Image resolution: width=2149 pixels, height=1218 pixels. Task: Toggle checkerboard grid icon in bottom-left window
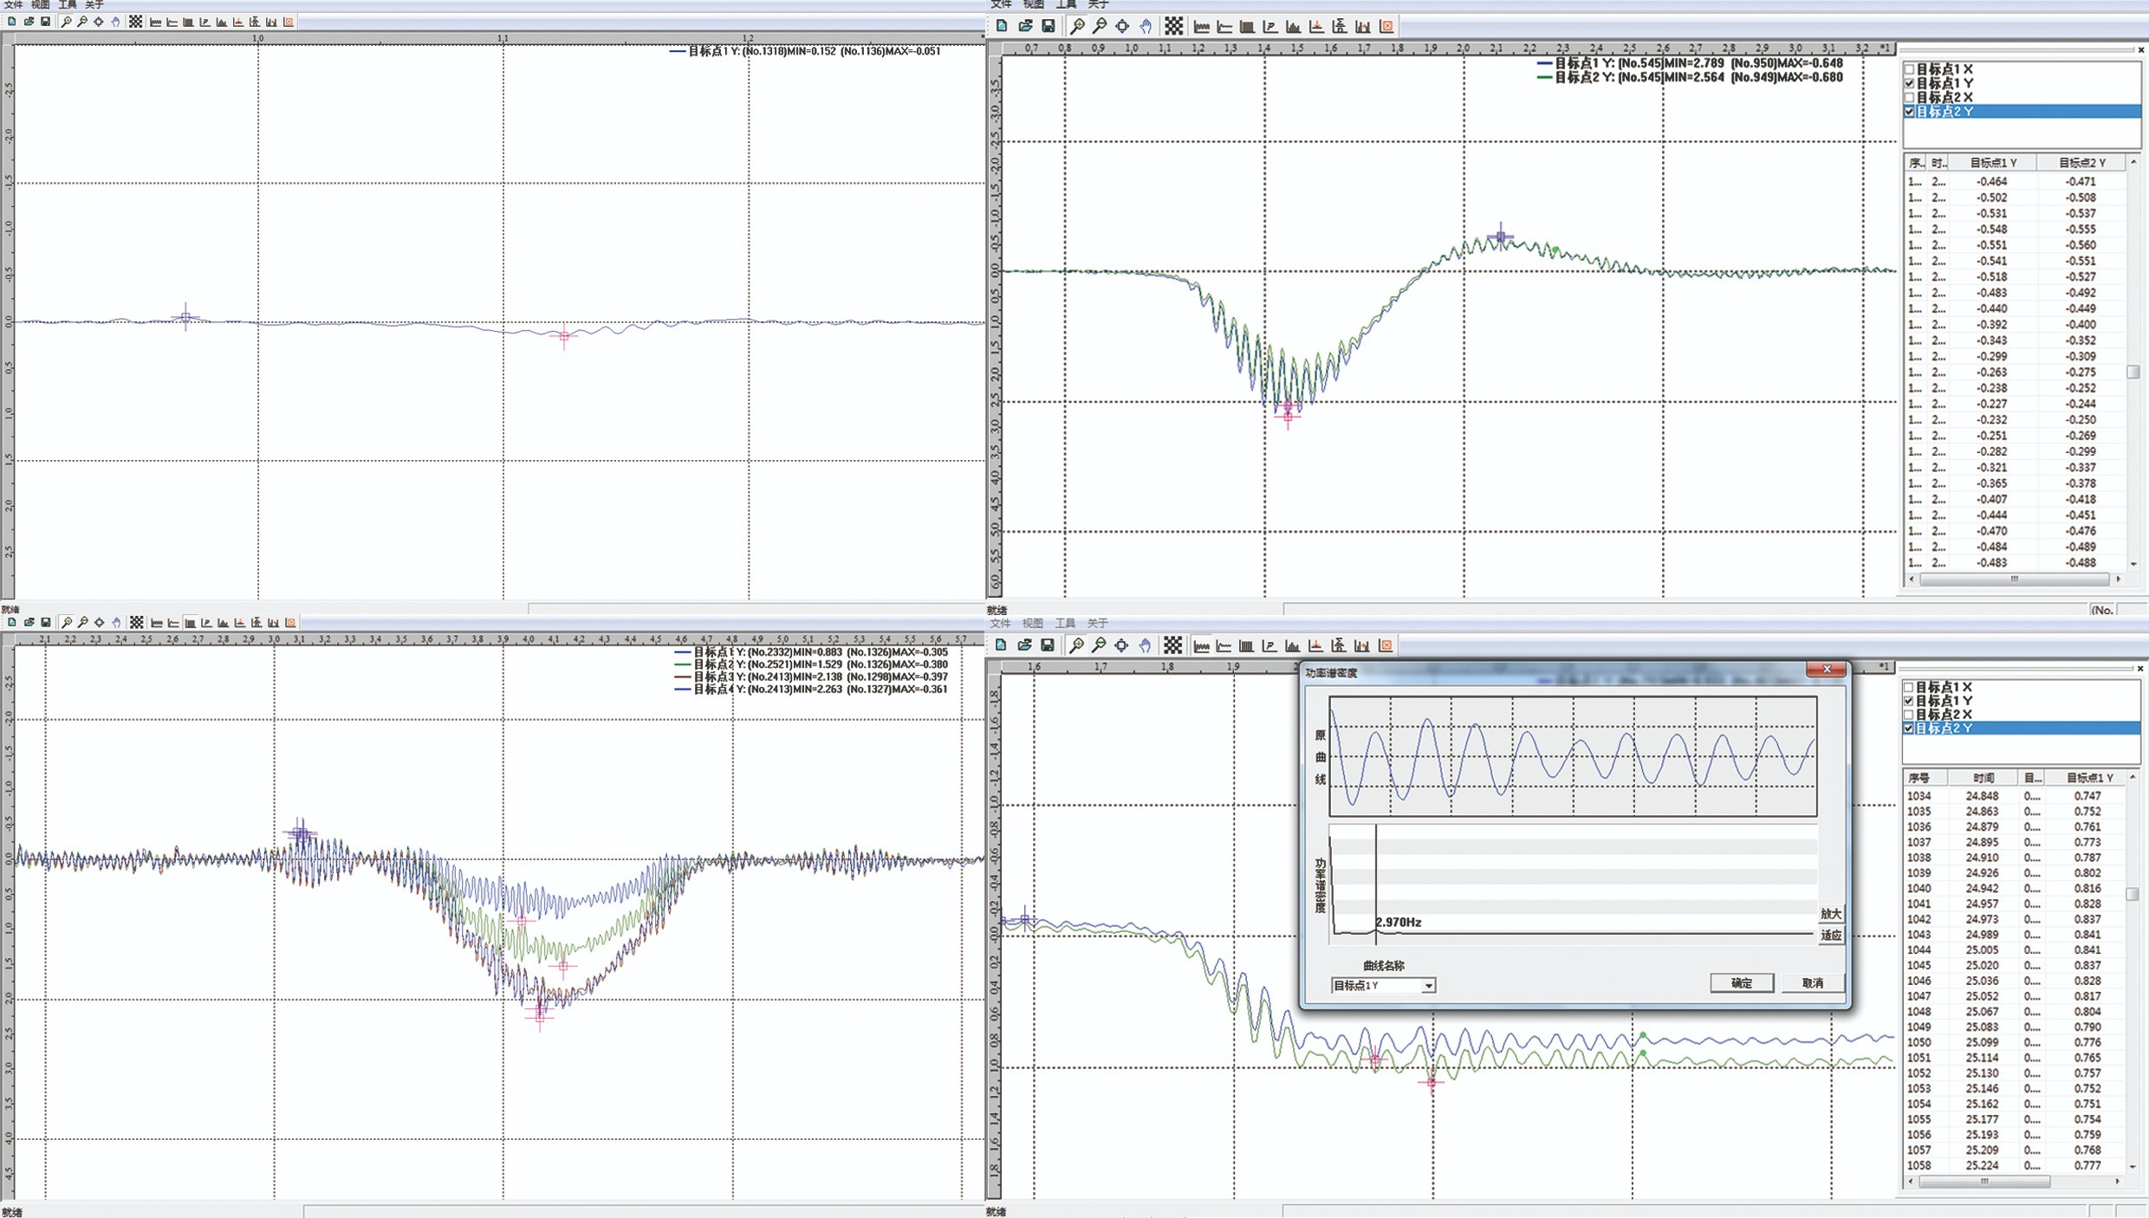137,622
